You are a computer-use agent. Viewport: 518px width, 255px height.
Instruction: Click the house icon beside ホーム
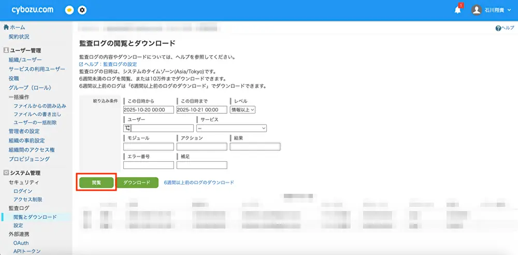pos(6,27)
